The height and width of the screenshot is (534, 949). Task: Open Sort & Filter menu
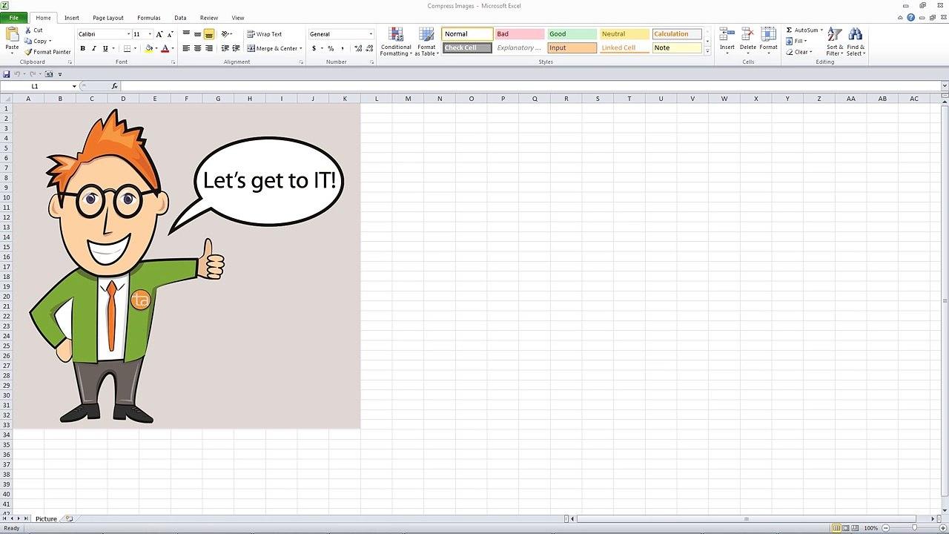click(x=835, y=42)
